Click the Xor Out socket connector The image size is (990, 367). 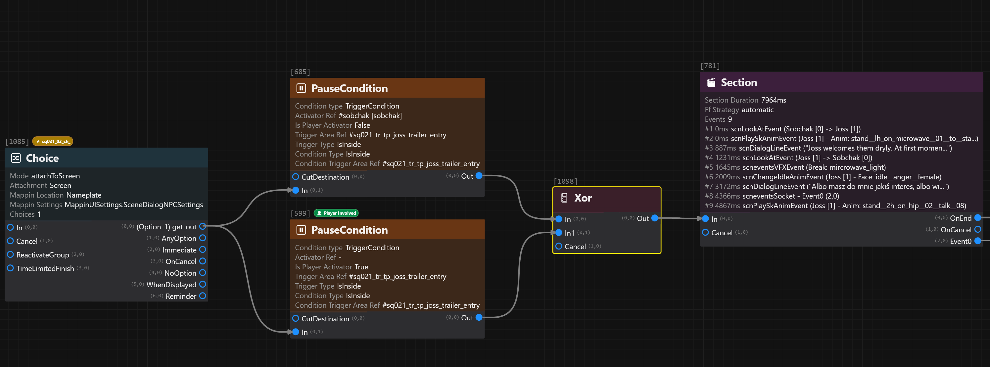(654, 218)
